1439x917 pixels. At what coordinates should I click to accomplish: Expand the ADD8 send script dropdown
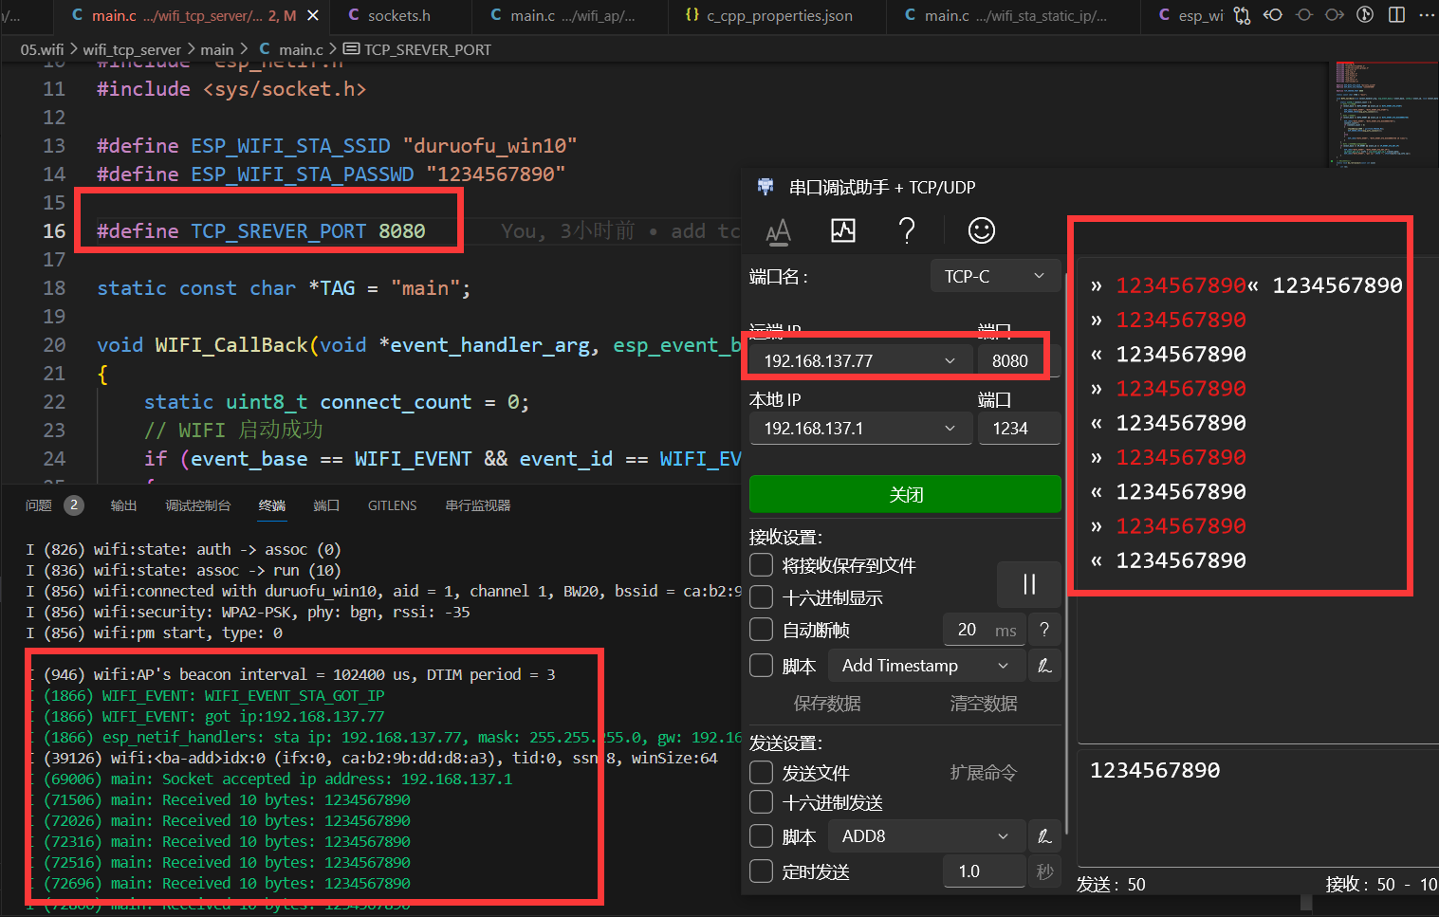[927, 836]
